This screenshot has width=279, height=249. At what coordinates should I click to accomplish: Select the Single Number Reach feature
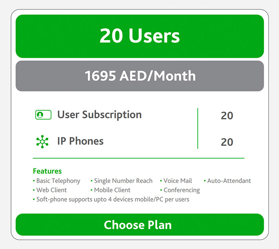tap(123, 181)
